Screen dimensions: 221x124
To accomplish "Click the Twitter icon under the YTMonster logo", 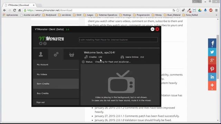I will click(x=41, y=43).
